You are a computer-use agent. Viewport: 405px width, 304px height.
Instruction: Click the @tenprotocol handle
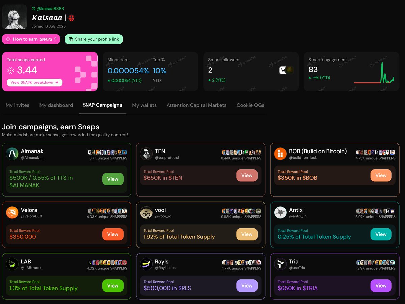[167, 158]
